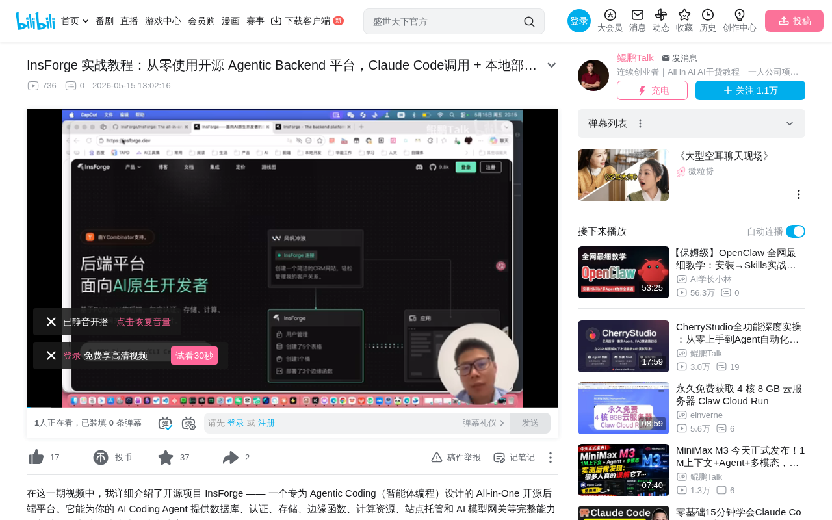Screen dimensions: 832x520
Task: Open 弹幕列表 options dots
Action: tap(640, 123)
